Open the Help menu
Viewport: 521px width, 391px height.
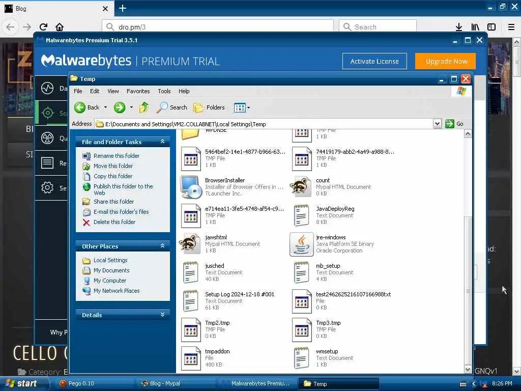coord(184,91)
